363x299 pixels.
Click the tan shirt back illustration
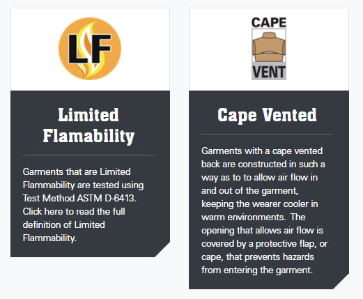pos(269,47)
